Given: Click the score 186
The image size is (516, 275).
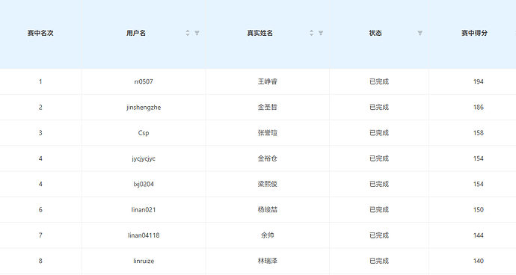Looking at the screenshot, I should point(478,108).
